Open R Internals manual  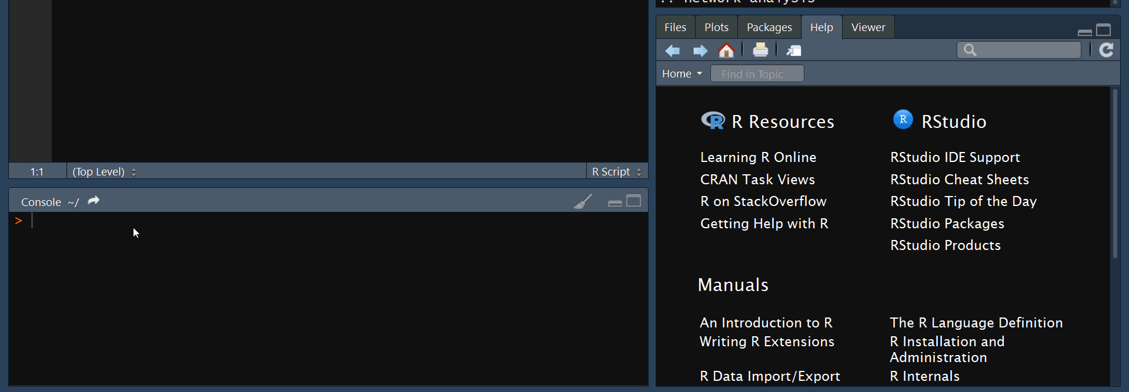click(924, 376)
